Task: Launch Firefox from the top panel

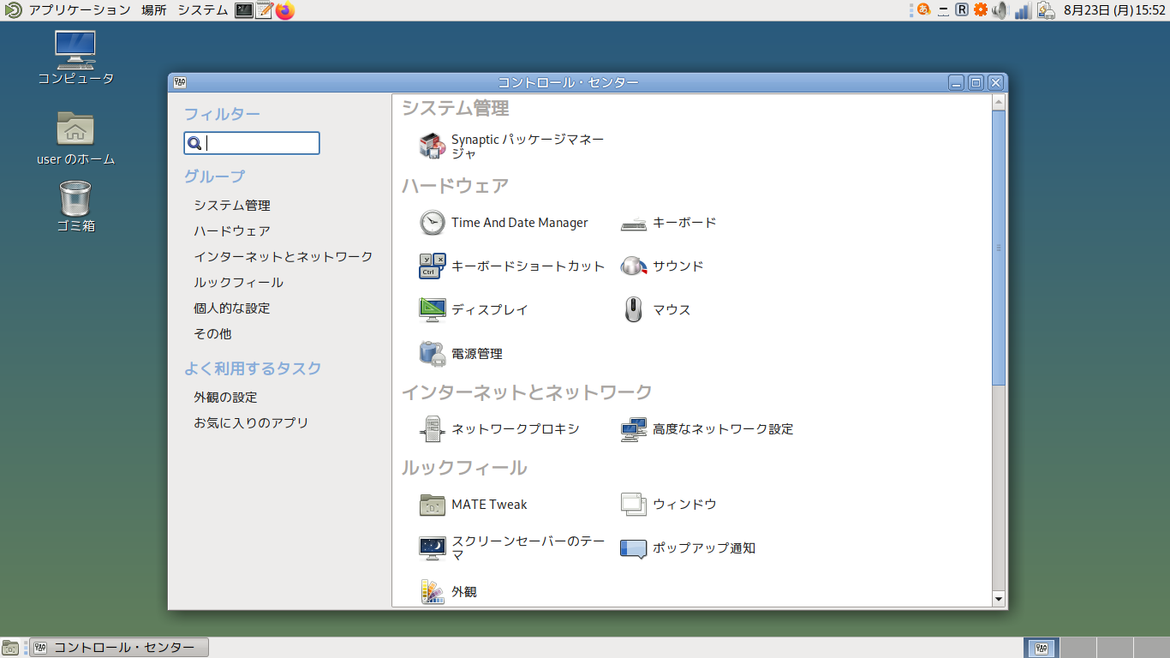Action: [285, 10]
